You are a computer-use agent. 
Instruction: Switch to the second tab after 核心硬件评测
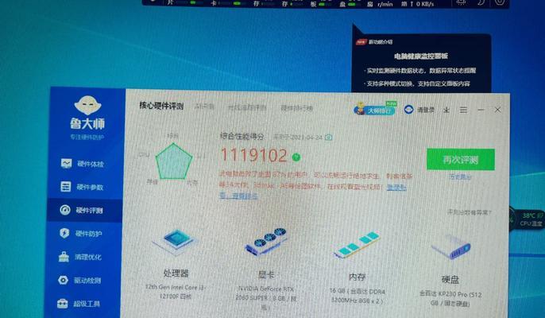204,107
